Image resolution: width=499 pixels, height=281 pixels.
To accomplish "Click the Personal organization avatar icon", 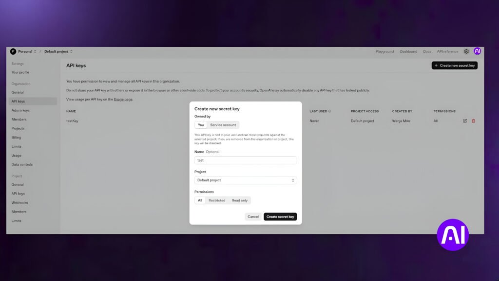I will [13, 51].
